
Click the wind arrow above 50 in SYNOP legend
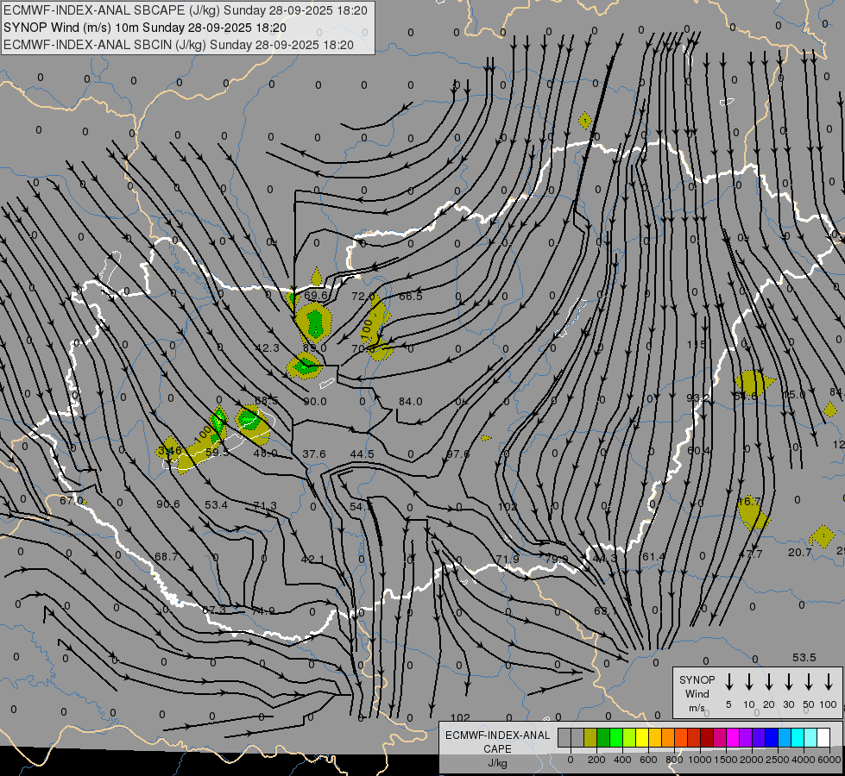coord(809,682)
